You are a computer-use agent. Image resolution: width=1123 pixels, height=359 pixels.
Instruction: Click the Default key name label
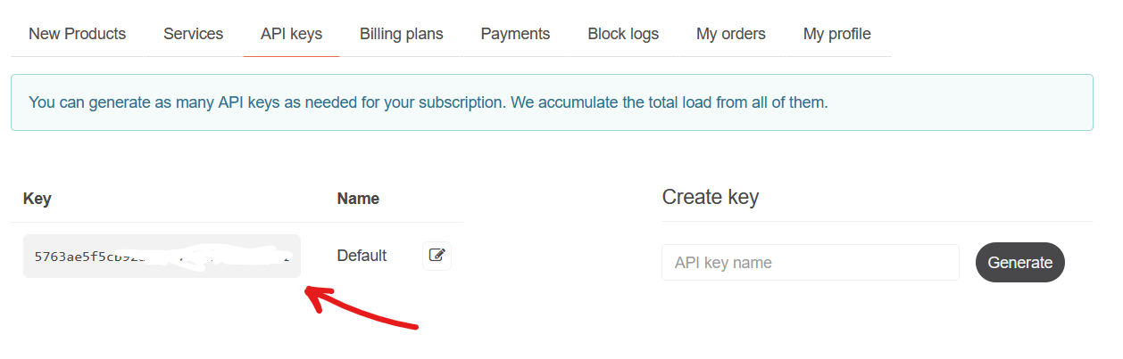362,256
